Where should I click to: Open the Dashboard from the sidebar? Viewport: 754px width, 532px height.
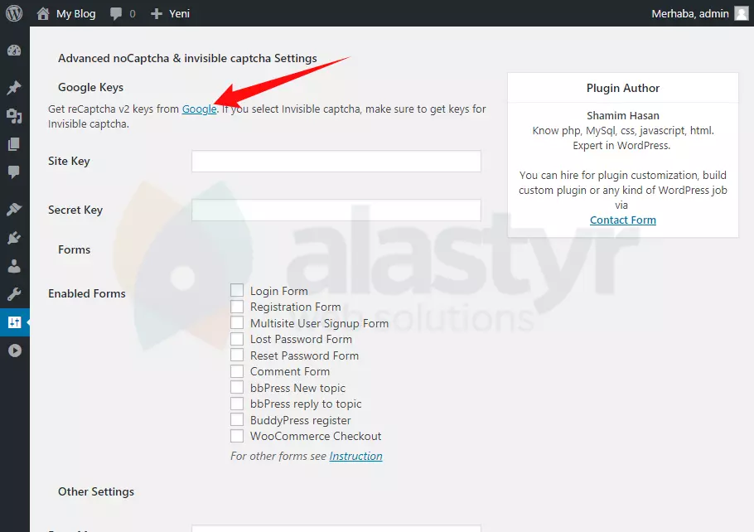(x=14, y=50)
